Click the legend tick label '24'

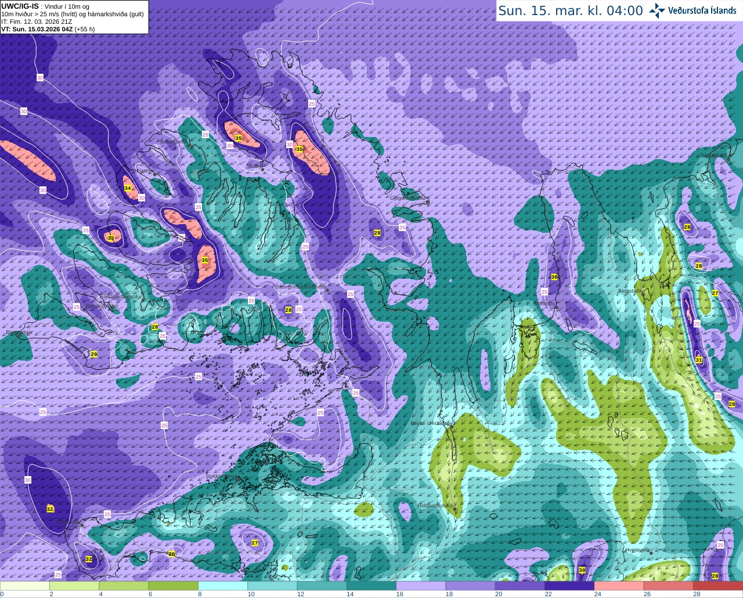[x=597, y=594]
